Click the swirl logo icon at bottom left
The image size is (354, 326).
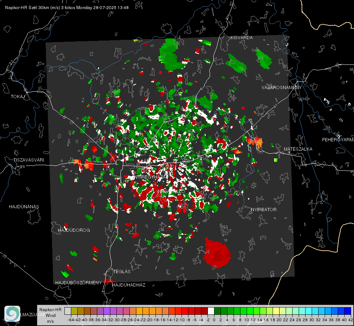[12, 314]
